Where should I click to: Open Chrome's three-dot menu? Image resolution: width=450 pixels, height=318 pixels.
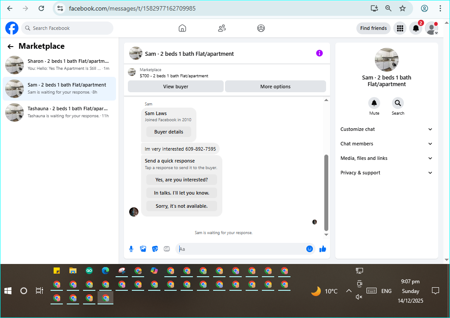pos(440,8)
